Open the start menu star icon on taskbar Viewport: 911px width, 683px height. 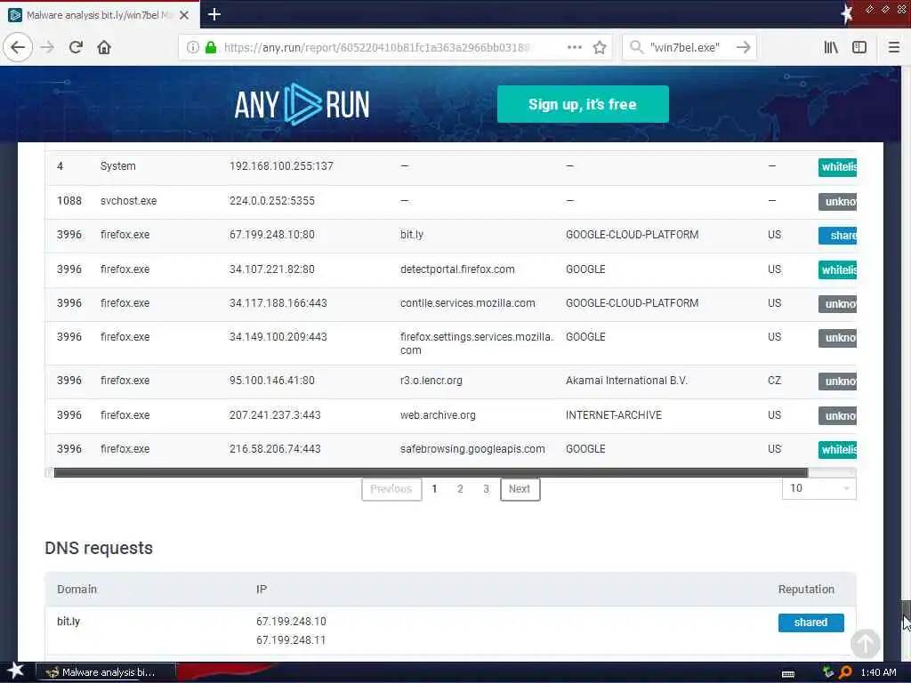pos(15,671)
